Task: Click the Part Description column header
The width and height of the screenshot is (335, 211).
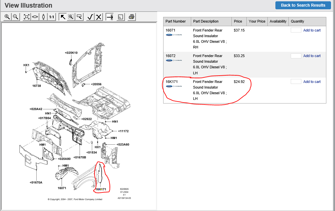Action: [211, 22]
